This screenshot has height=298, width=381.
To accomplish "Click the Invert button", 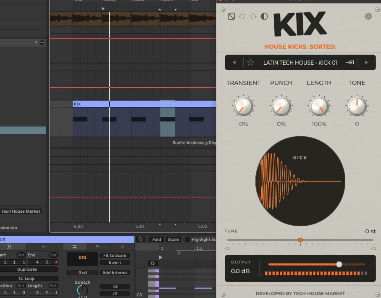I will click(x=115, y=263).
